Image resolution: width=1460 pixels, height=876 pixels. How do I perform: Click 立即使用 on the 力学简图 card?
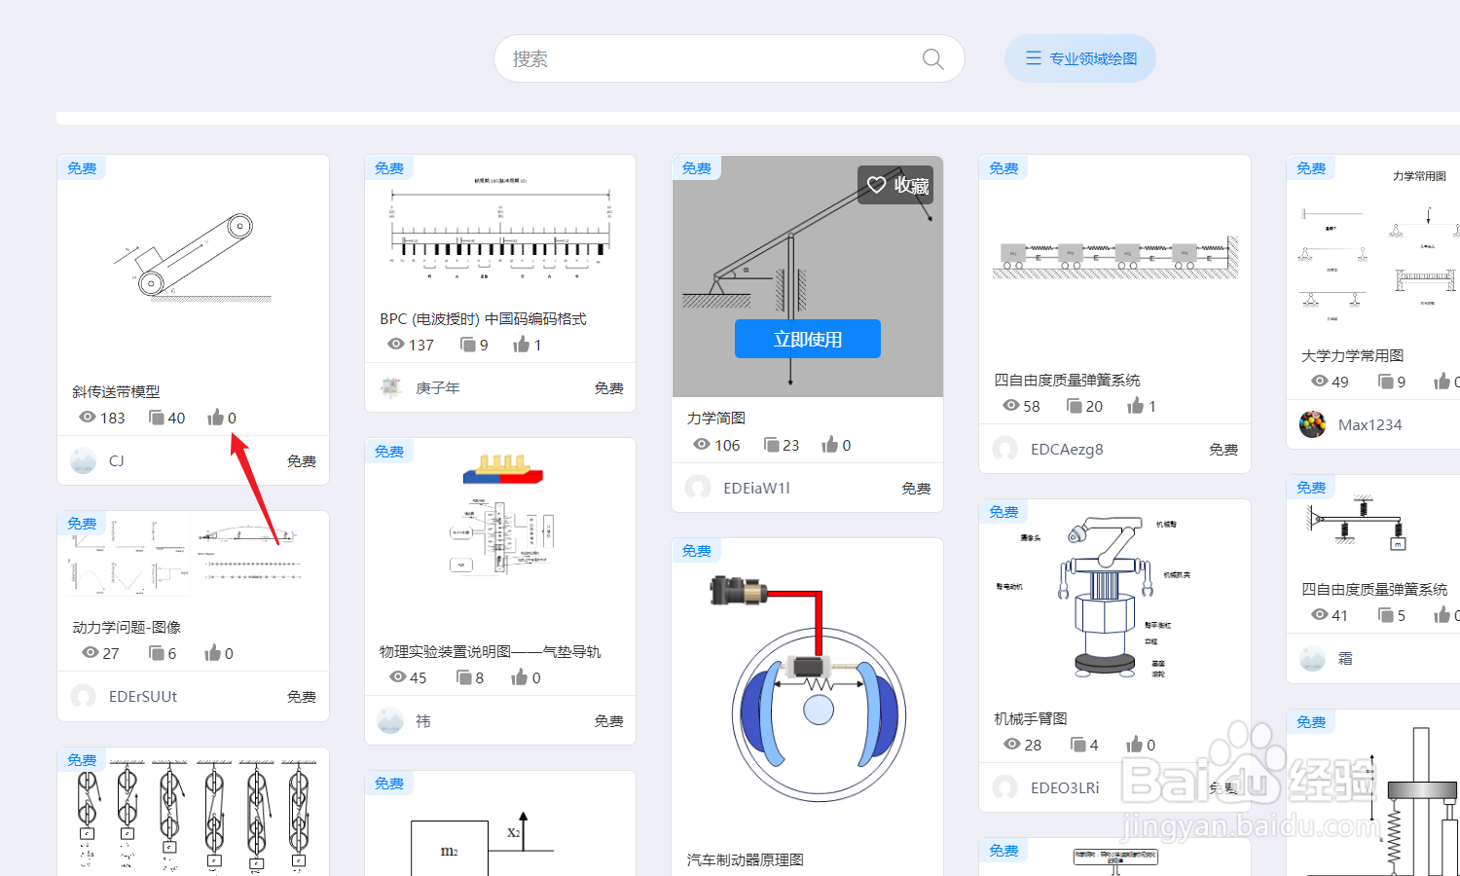pos(808,339)
